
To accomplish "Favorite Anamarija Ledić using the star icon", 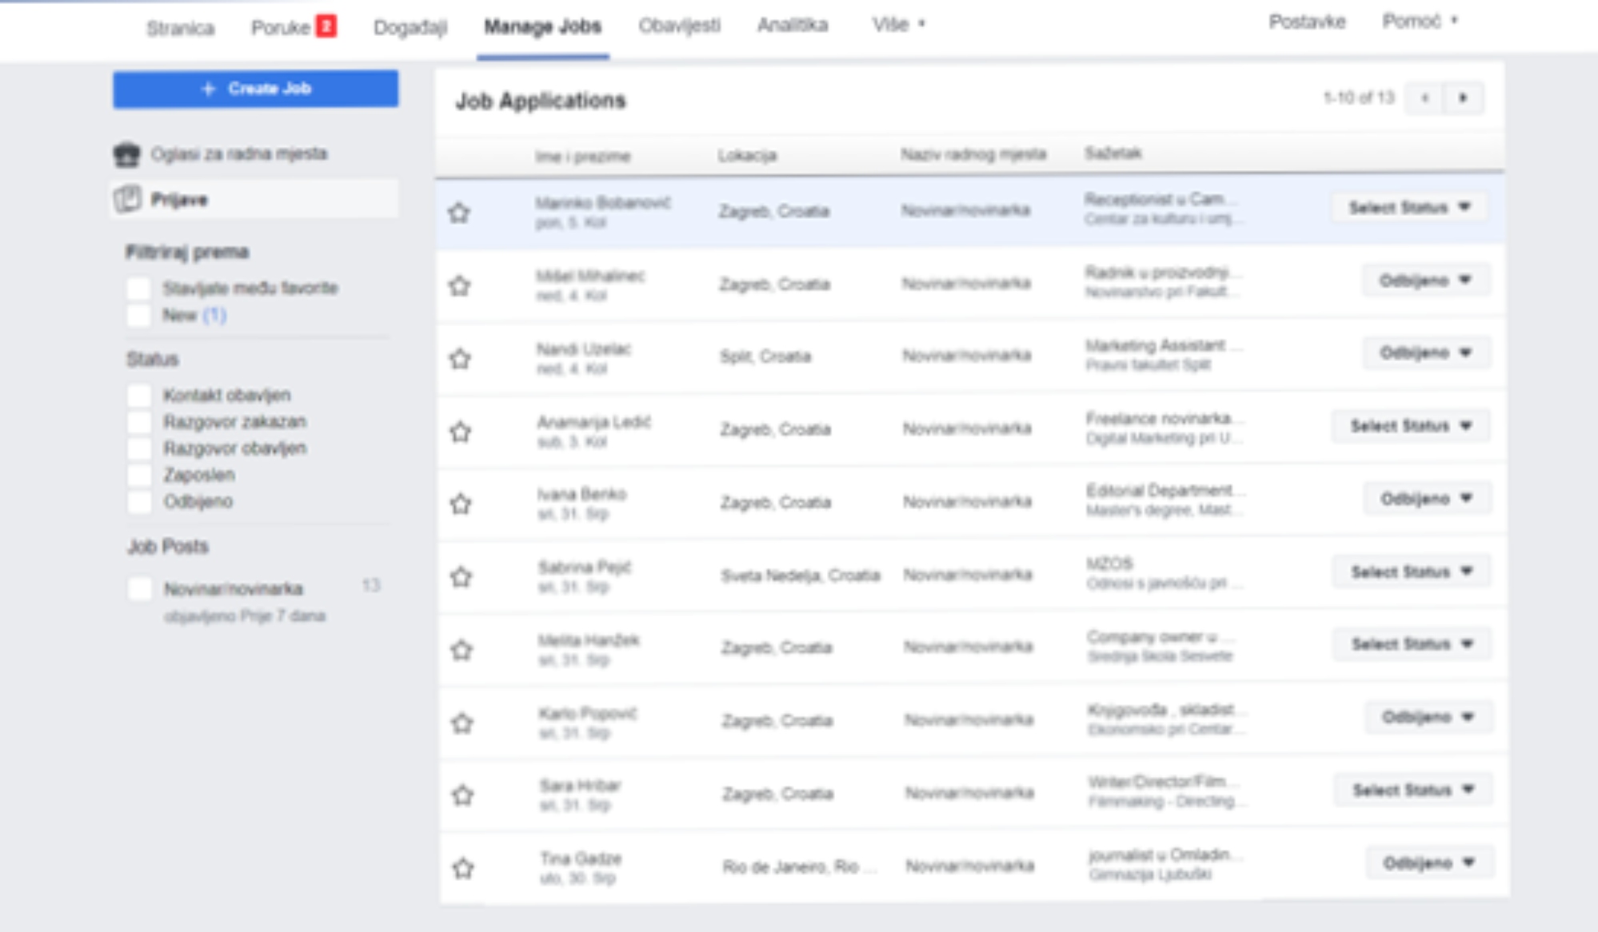I will coord(460,432).
